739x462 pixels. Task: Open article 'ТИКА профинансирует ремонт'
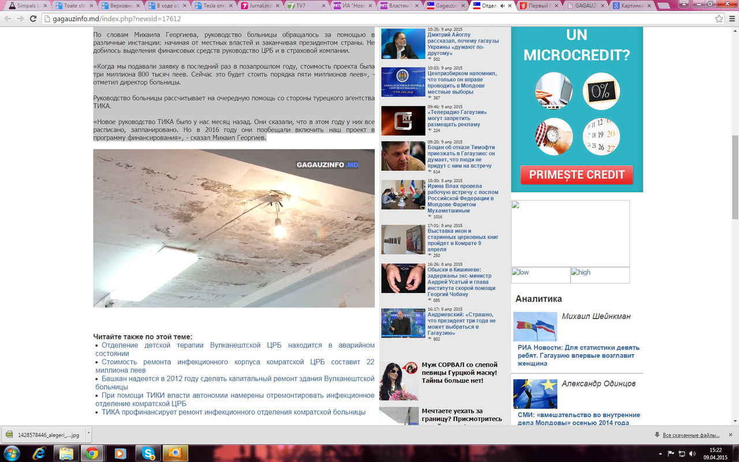(234, 412)
